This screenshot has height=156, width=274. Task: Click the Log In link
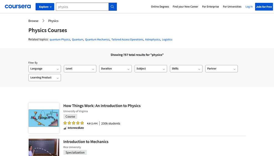pos(249,7)
